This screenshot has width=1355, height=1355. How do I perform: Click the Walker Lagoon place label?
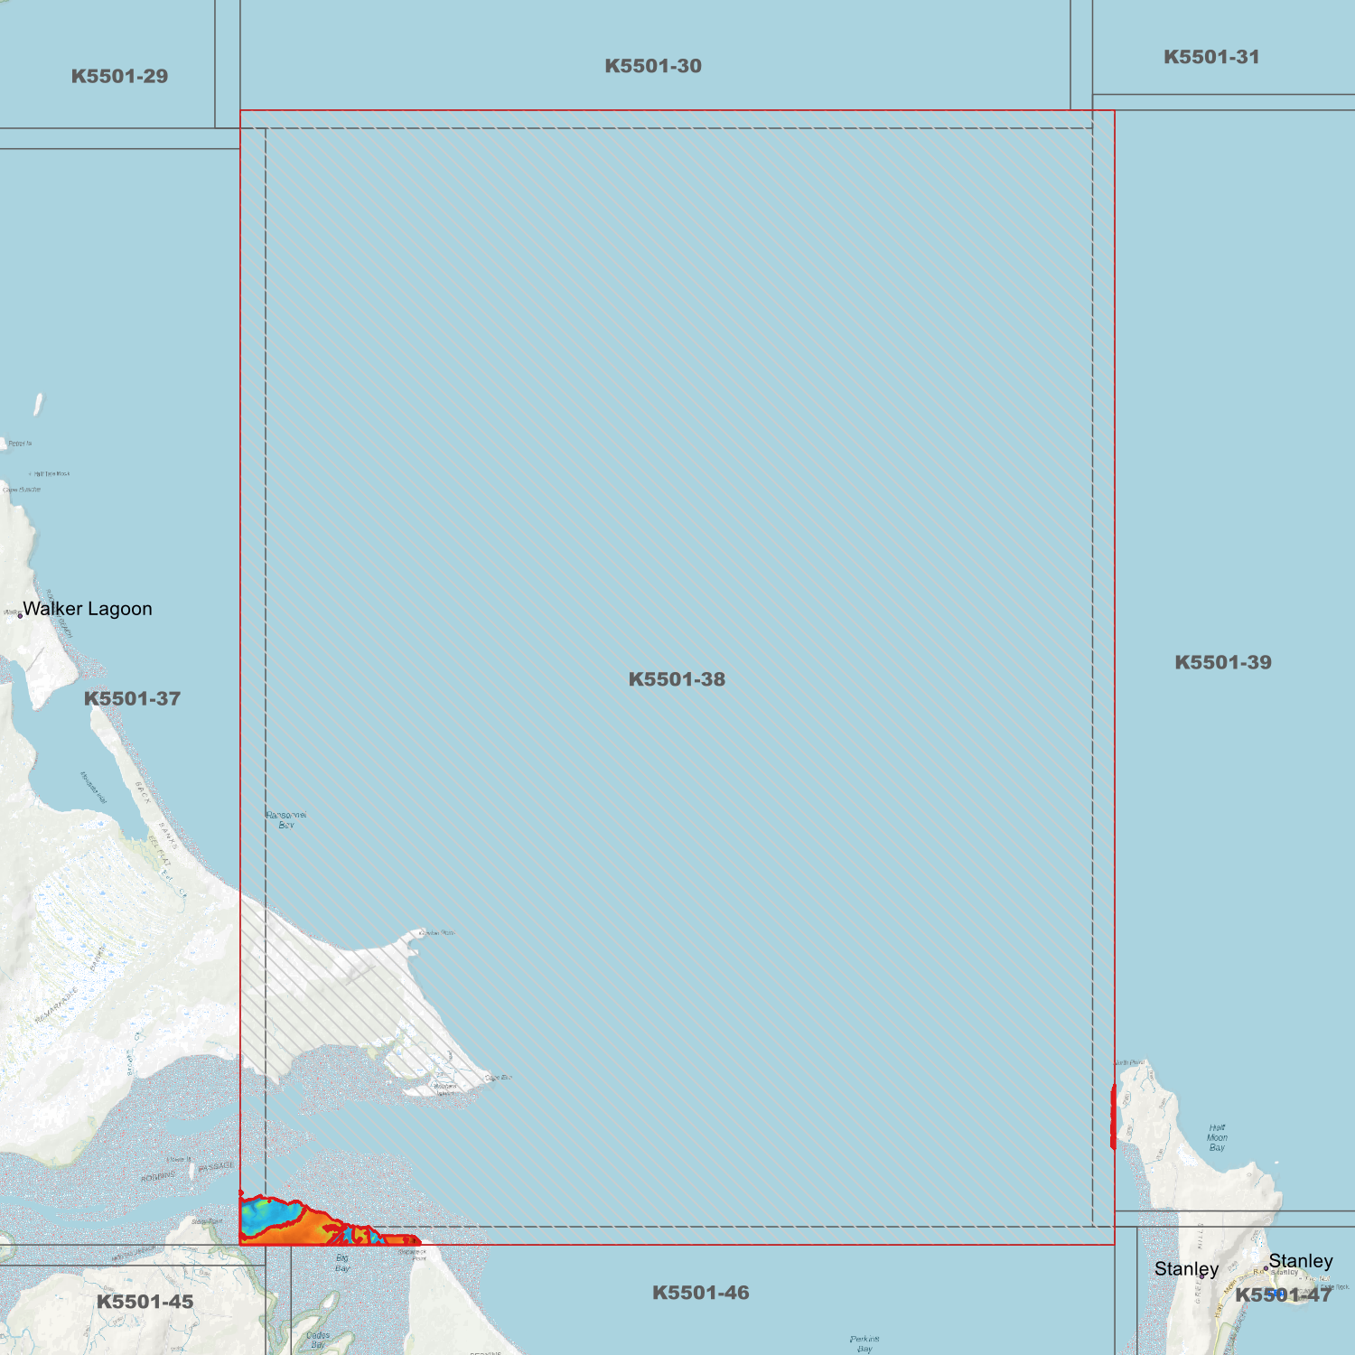[88, 609]
